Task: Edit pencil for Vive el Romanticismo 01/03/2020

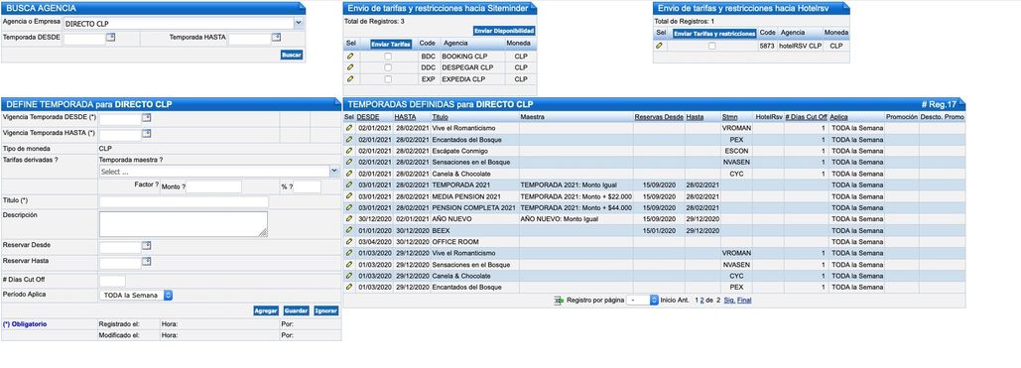Action: tap(349, 253)
